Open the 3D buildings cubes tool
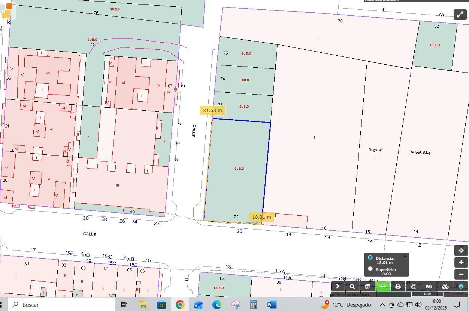469x311 pixels. click(x=445, y=286)
